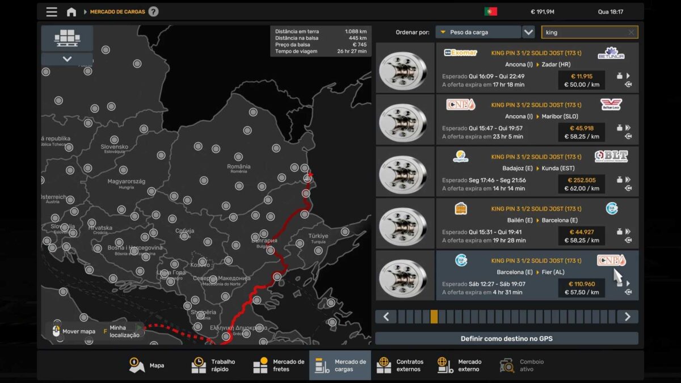Open the 'Peso da carga' sort dropdown
This screenshot has width=681, height=383.
(x=478, y=32)
